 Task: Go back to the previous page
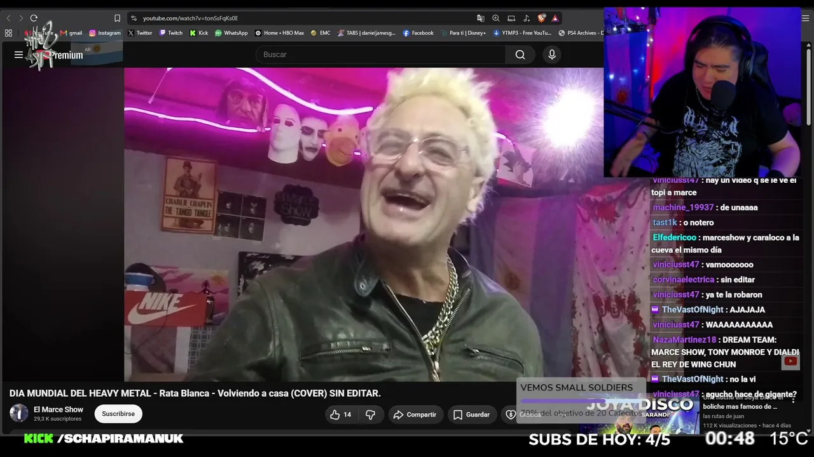(x=8, y=18)
